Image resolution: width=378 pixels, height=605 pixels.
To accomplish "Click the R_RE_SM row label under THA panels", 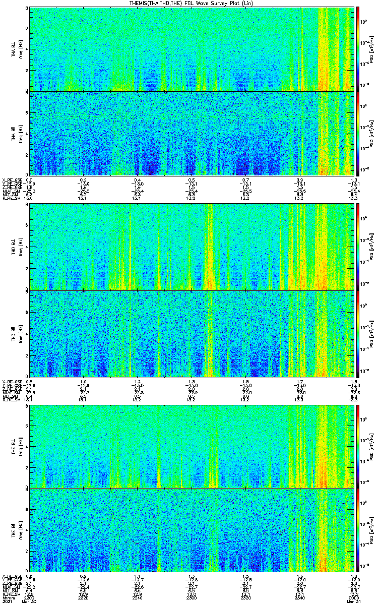I will tap(11, 199).
